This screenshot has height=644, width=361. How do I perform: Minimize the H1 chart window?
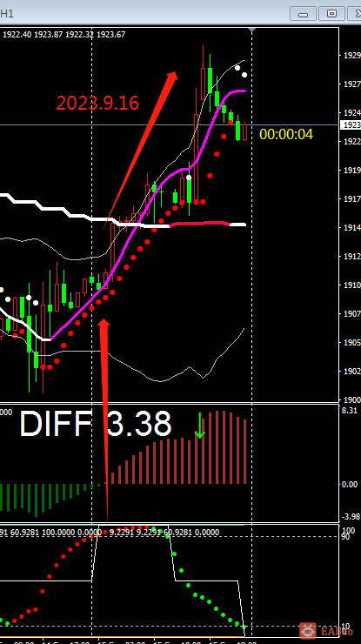[303, 14]
